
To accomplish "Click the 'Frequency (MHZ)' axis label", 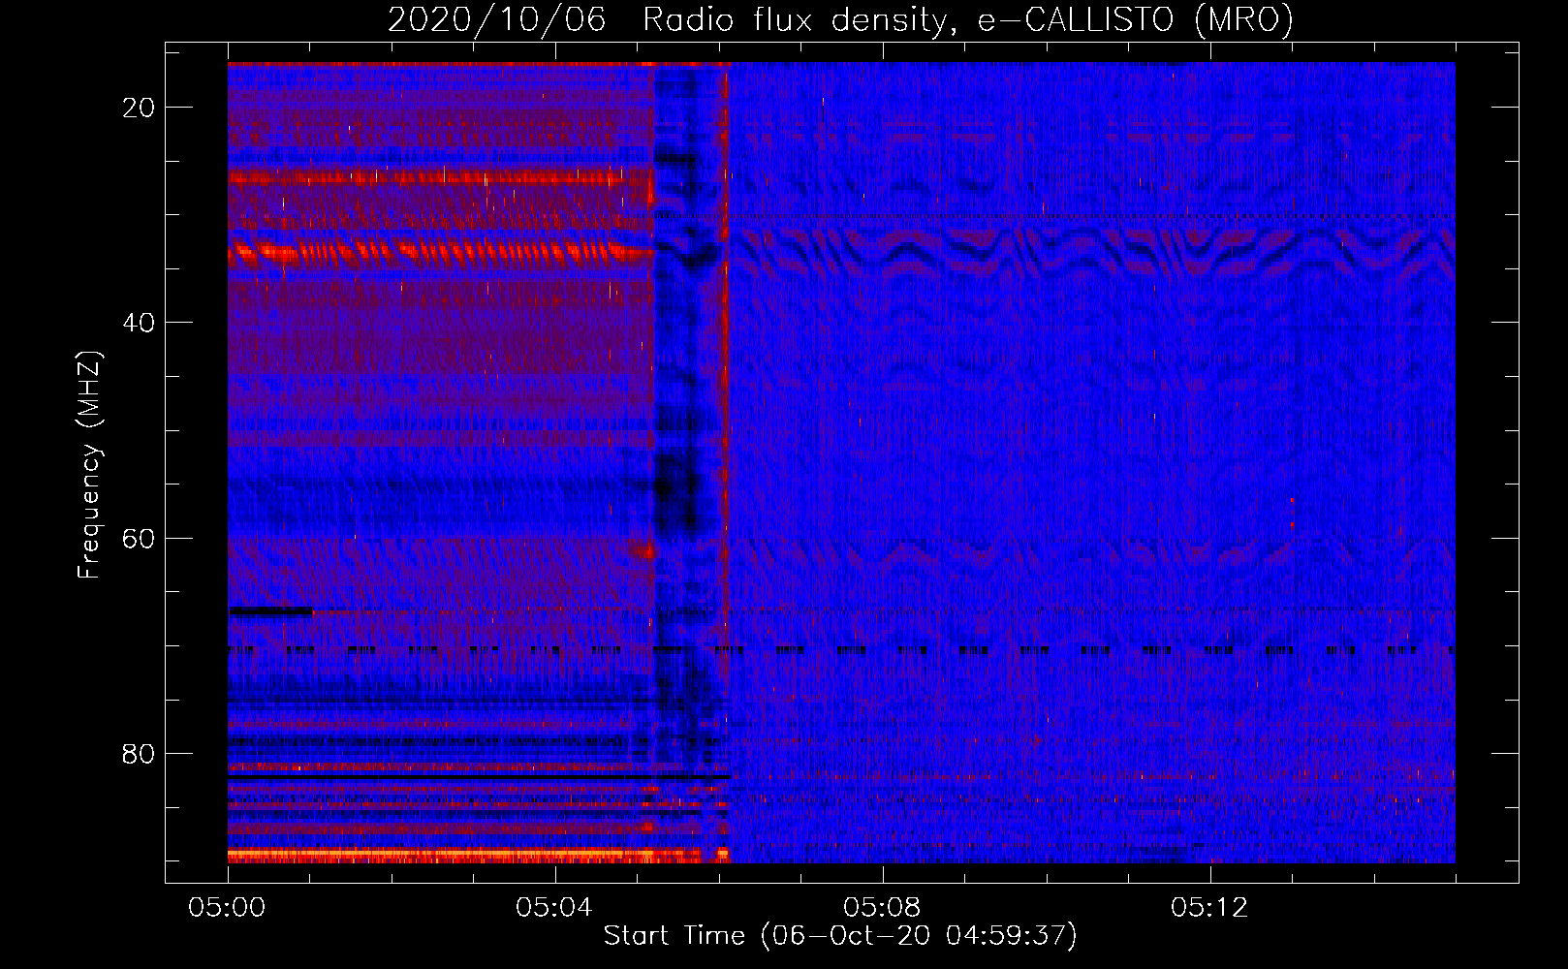I will 89,464.
